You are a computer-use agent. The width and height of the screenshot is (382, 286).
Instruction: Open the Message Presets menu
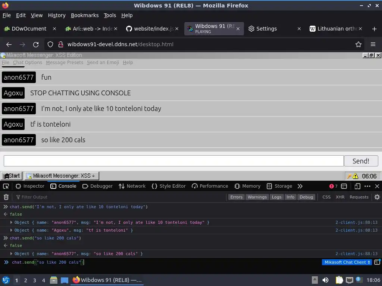pos(65,63)
